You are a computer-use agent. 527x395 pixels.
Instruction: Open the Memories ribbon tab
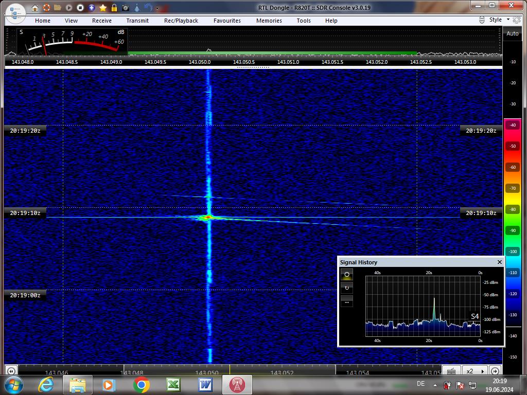point(269,21)
